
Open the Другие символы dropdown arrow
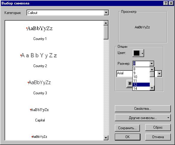[168, 118]
